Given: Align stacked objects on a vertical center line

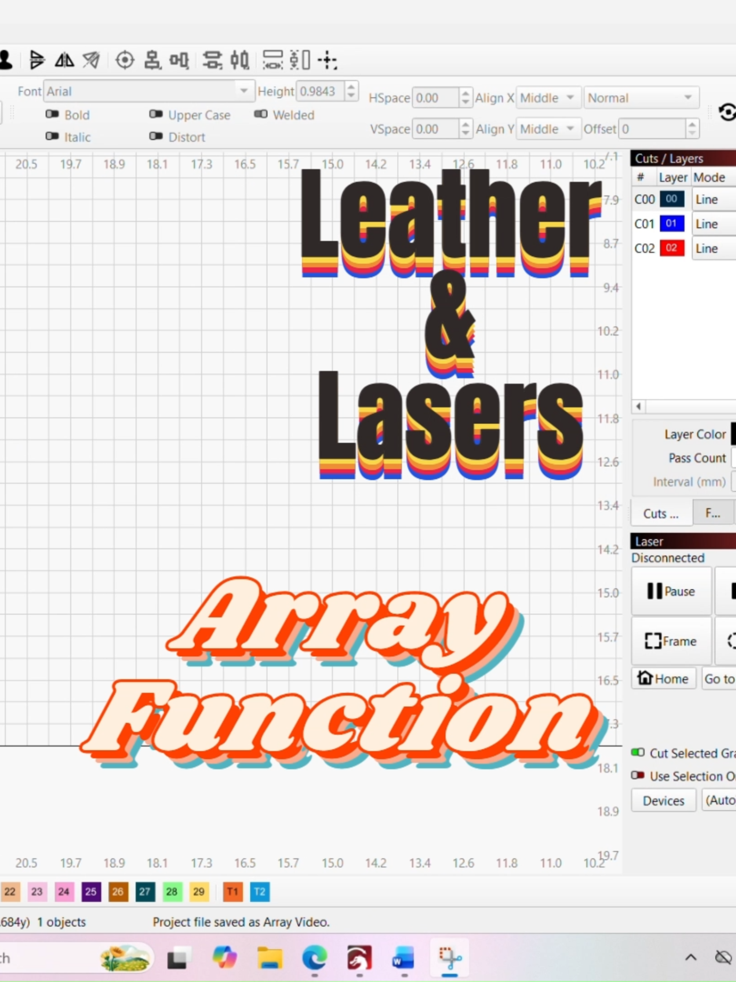Looking at the screenshot, I should click(152, 60).
